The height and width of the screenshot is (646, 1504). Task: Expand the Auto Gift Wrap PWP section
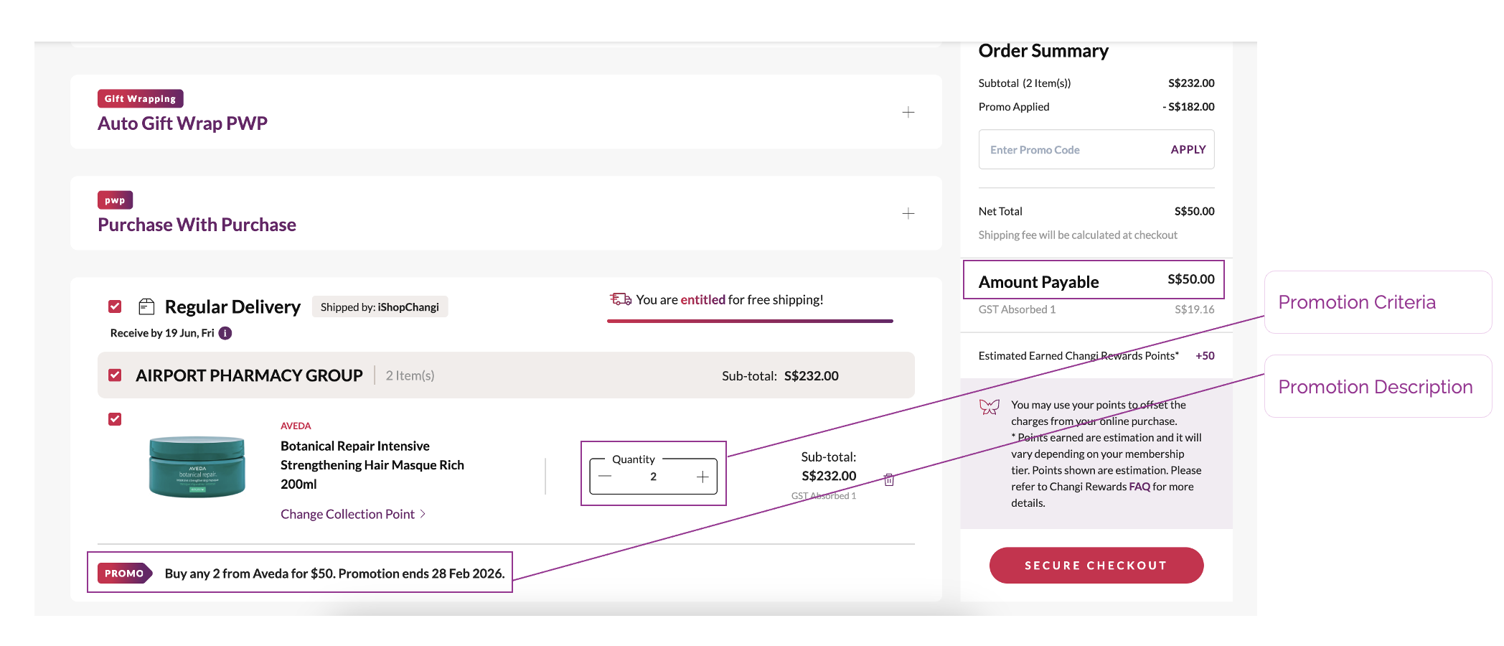pos(908,112)
